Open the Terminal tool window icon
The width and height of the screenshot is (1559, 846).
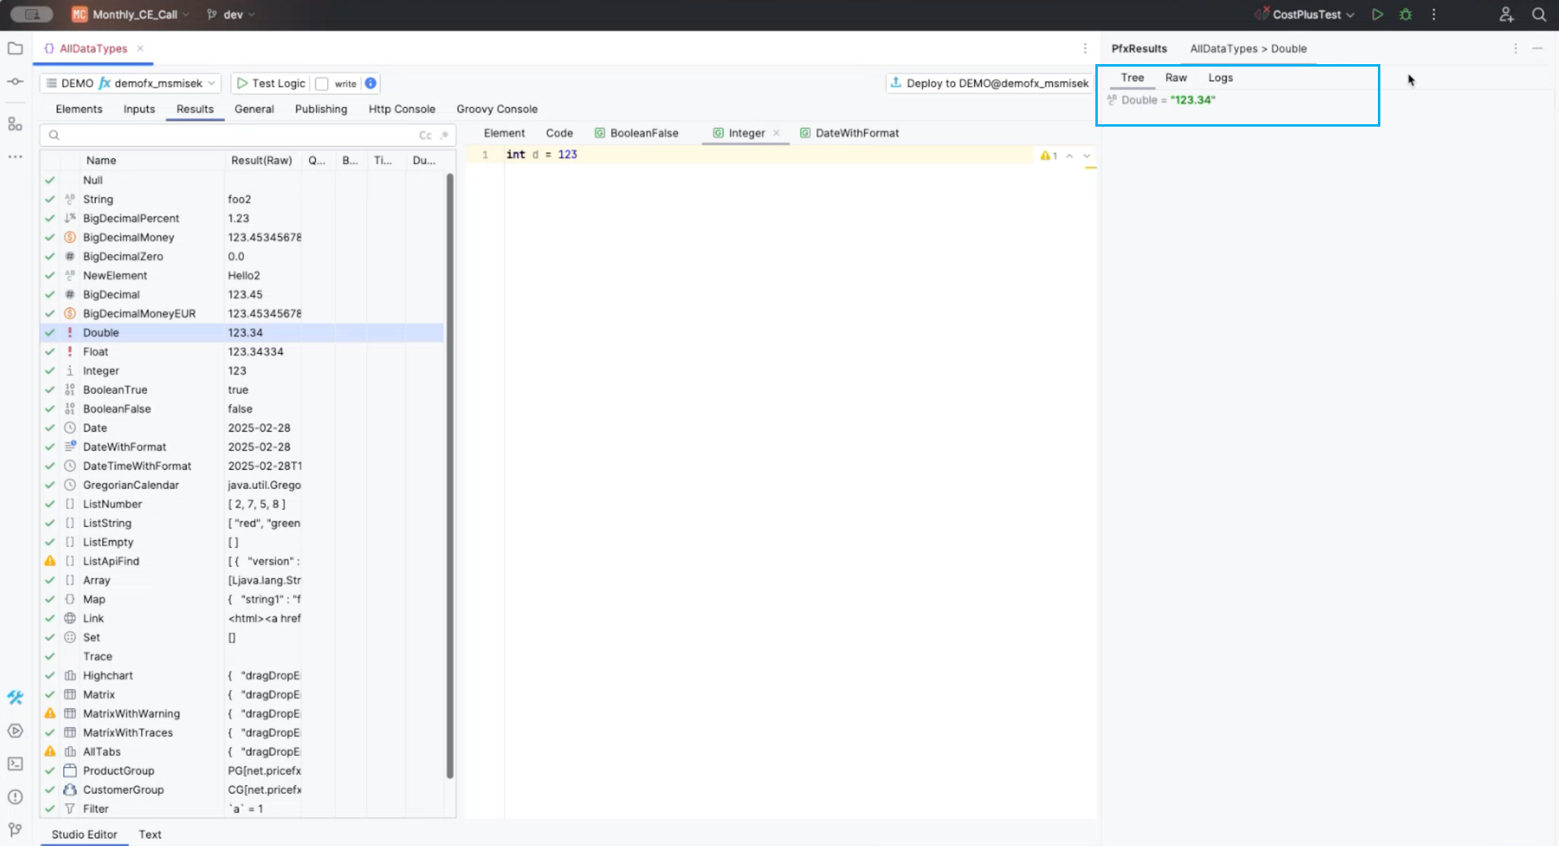click(15, 764)
